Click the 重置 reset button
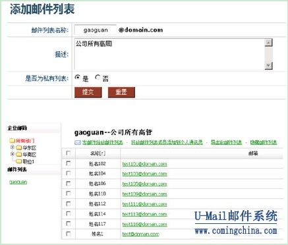This screenshot has height=245, width=288. (x=121, y=92)
